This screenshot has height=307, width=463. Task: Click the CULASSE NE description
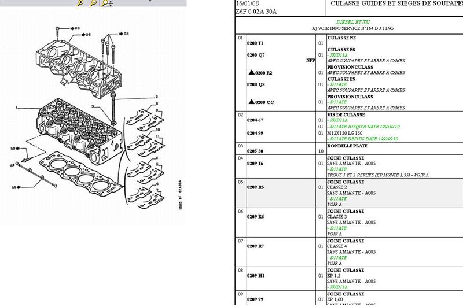click(341, 38)
